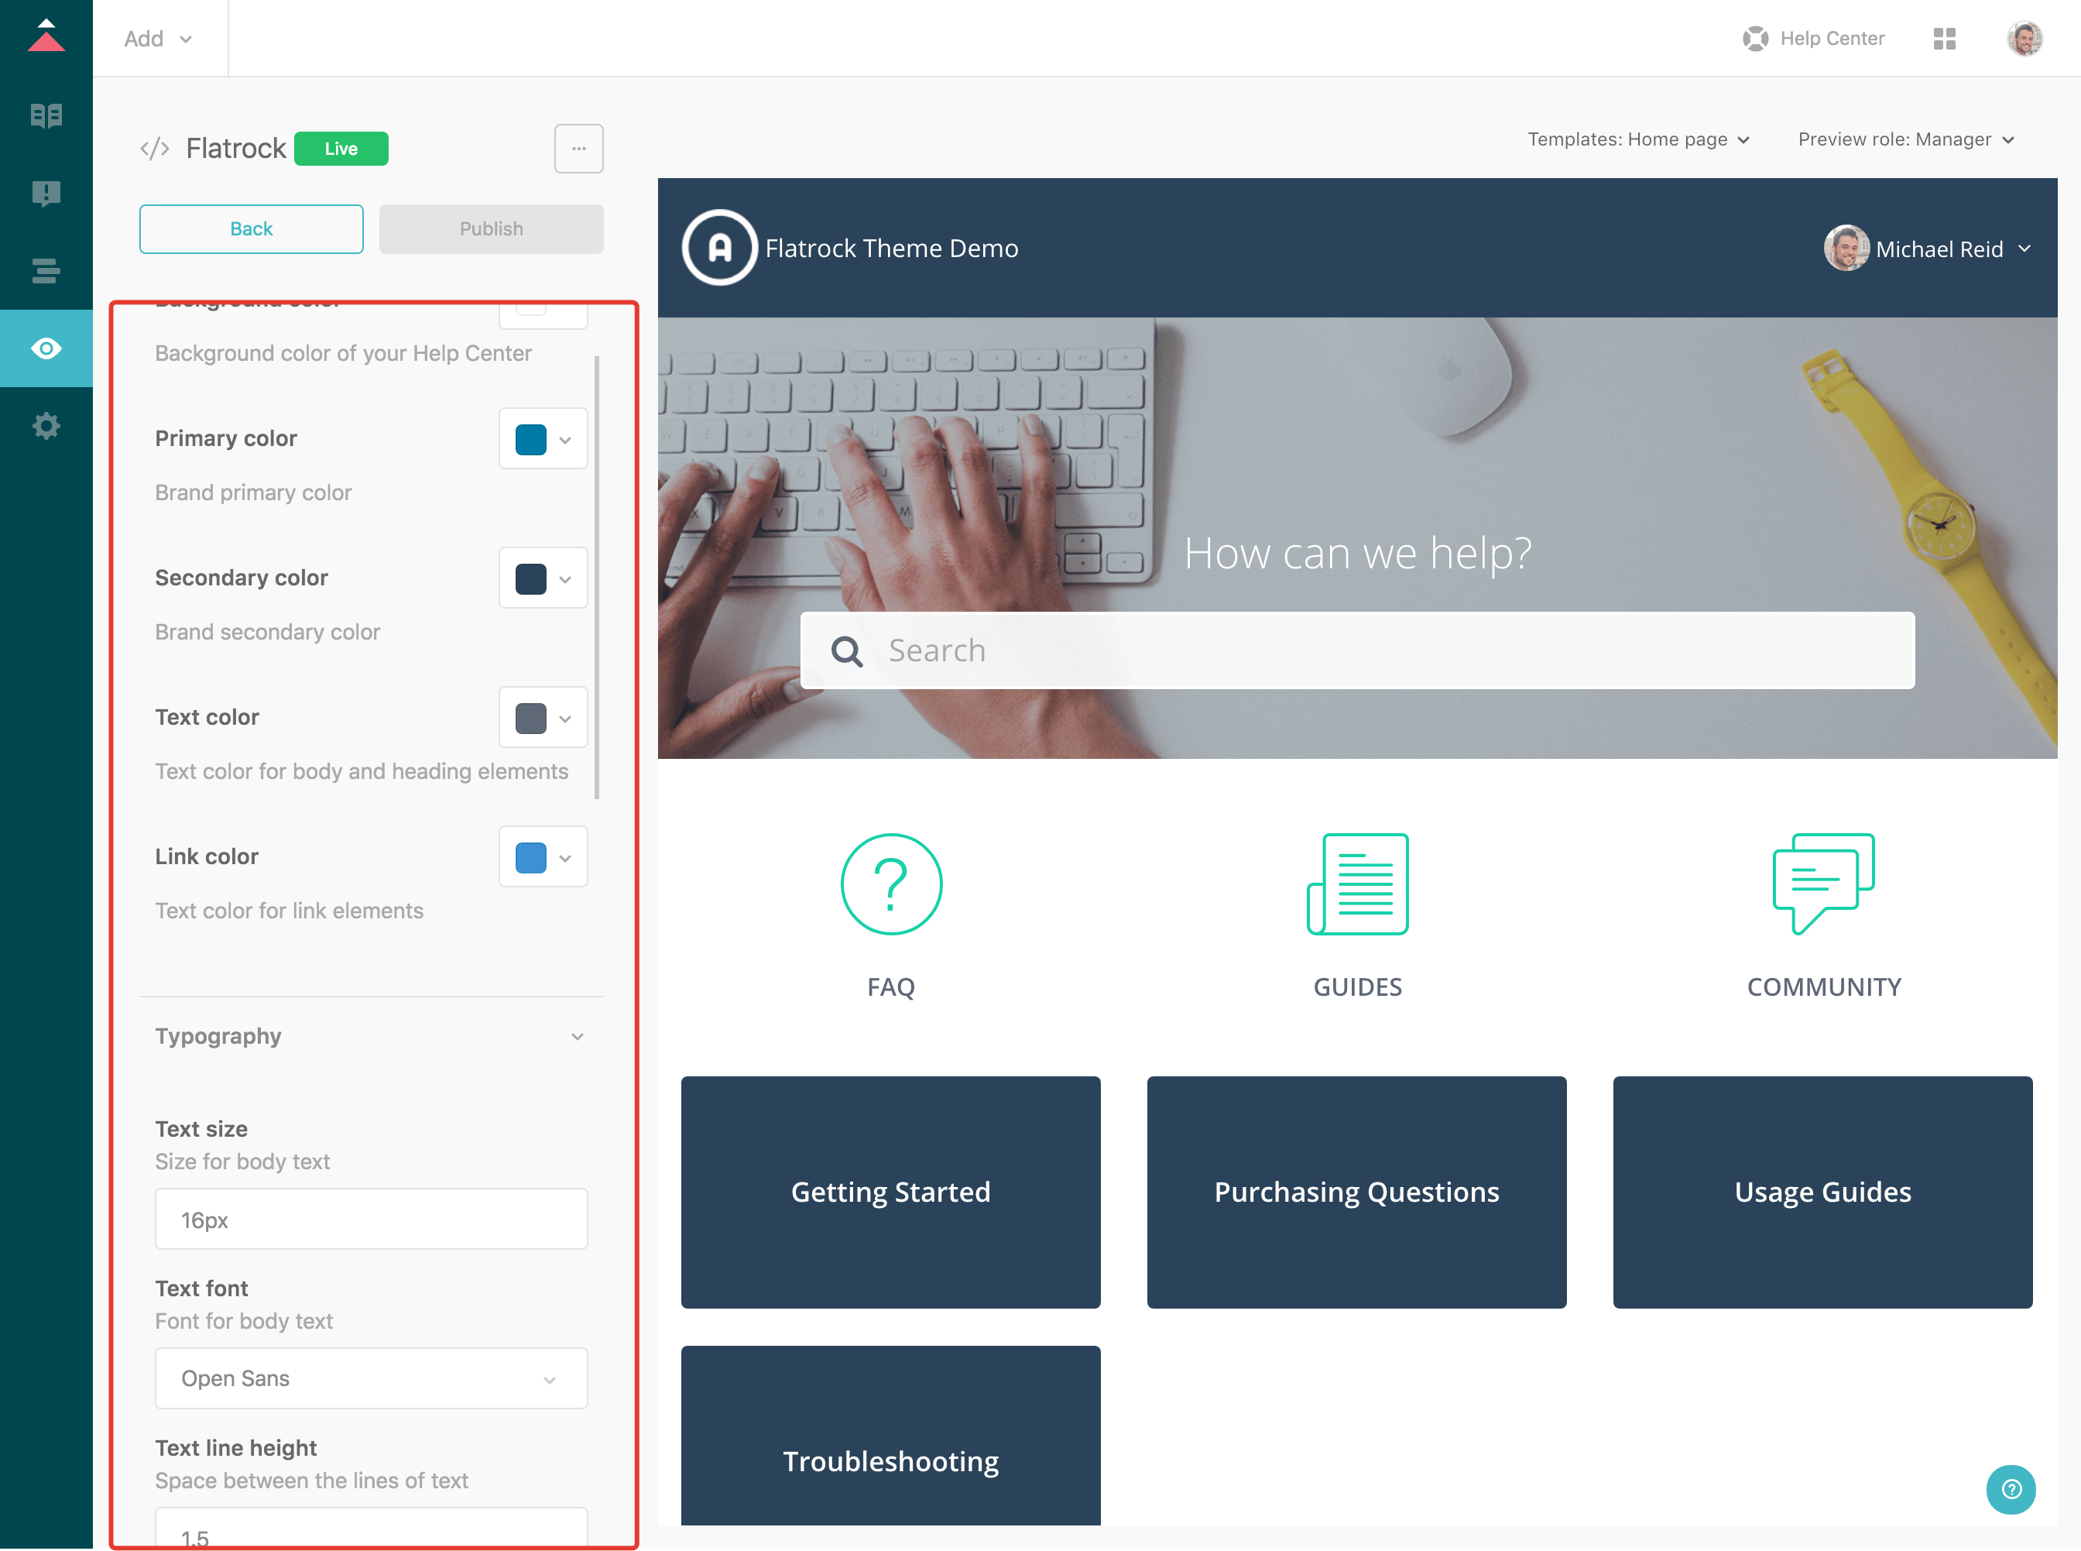Open the apps grid icon in top bar
This screenshot has width=2081, height=1551.
click(1945, 39)
